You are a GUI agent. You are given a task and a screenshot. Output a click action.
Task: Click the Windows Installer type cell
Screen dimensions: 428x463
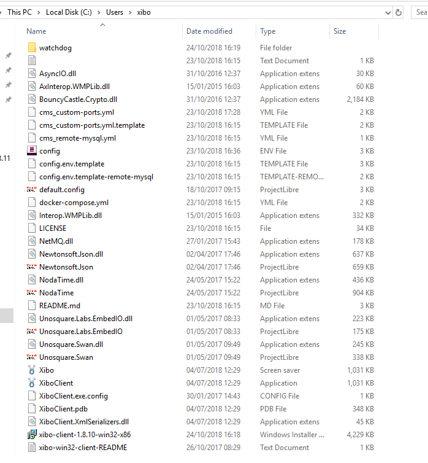click(x=292, y=435)
